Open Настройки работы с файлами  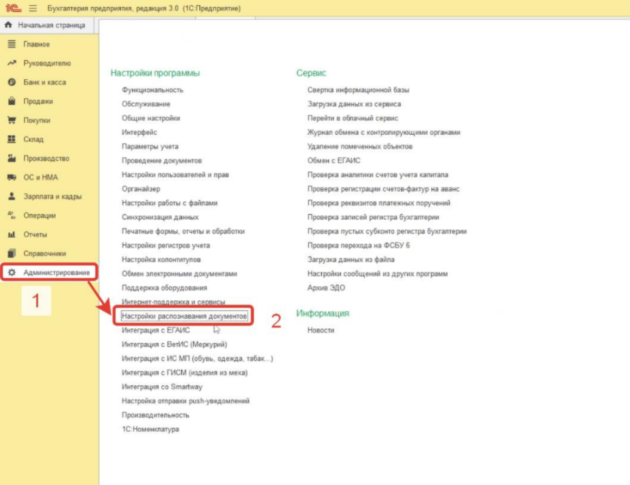pyautogui.click(x=170, y=203)
